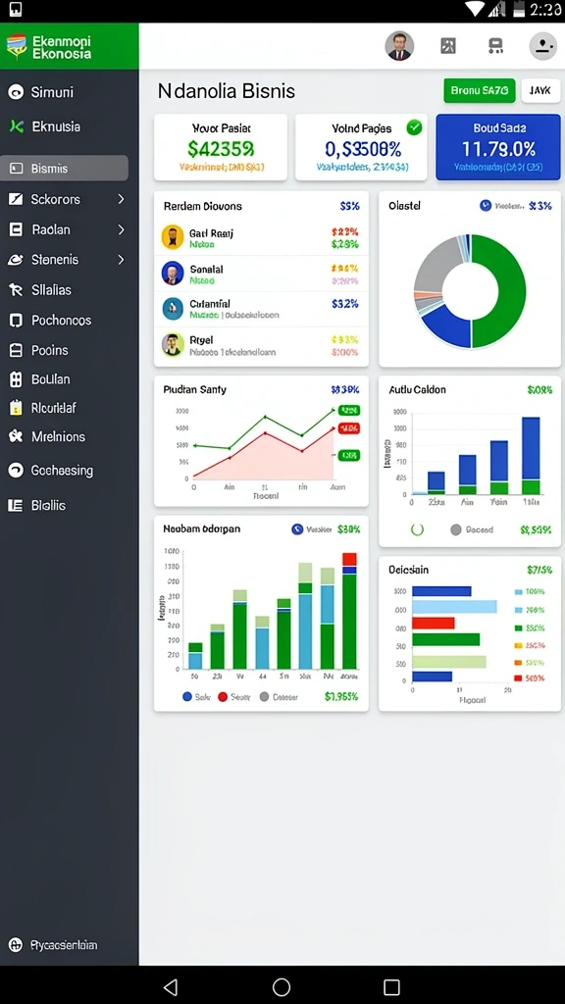Click the Cufamfal avatar

tap(173, 309)
